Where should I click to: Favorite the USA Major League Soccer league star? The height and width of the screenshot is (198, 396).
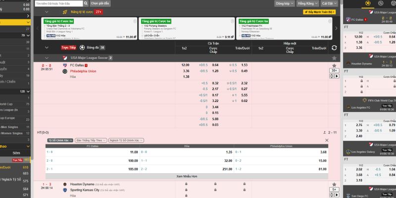[x=334, y=58]
